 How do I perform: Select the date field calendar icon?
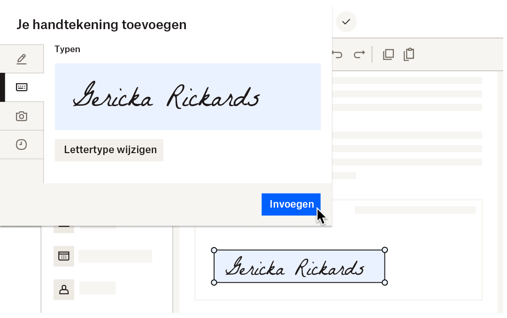tap(64, 256)
